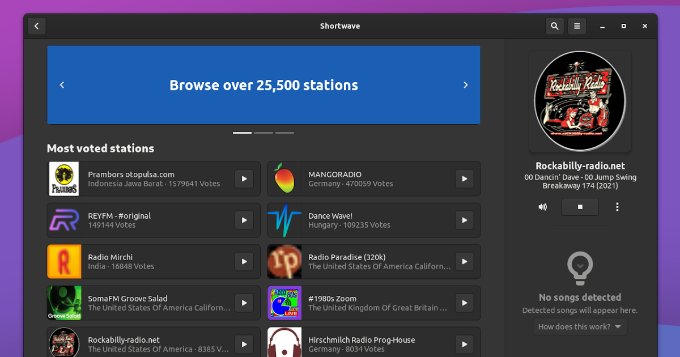Click the lightbulb icon in the songs panel

(580, 269)
